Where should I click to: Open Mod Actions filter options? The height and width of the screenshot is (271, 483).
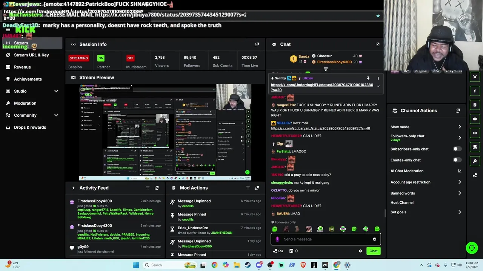[248, 188]
